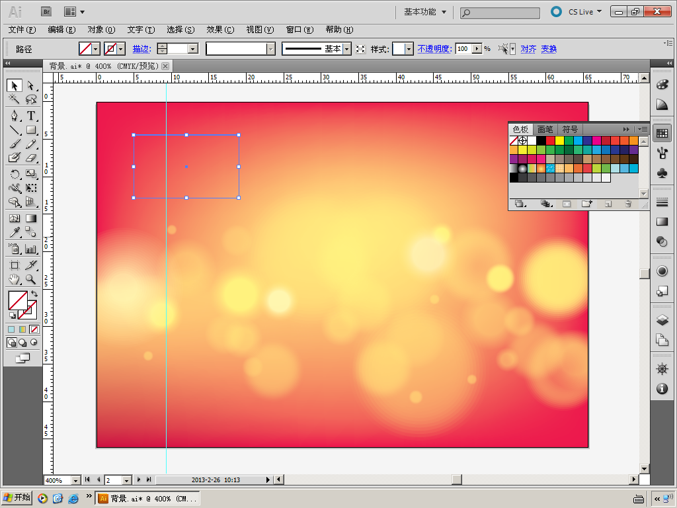The height and width of the screenshot is (508, 677).
Task: Open the 效果(C) menu
Action: [x=220, y=30]
